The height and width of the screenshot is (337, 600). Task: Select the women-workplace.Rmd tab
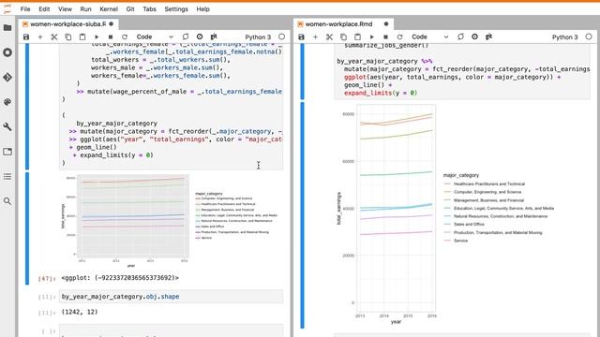coord(343,24)
